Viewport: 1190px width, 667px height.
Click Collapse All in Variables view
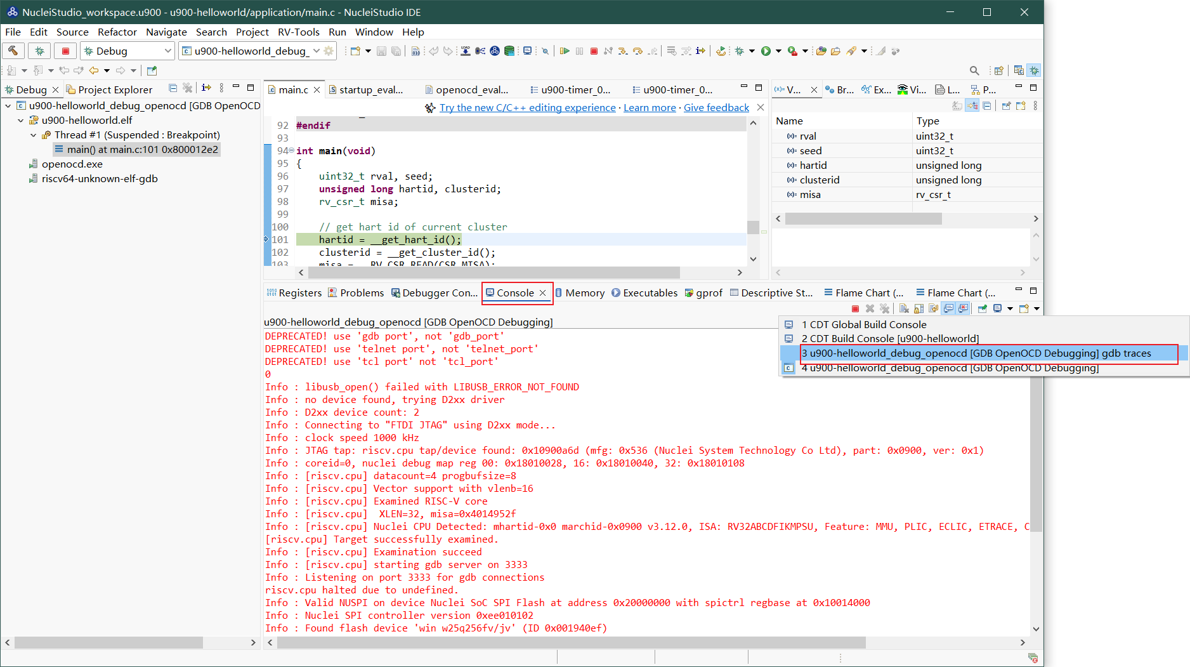click(987, 106)
